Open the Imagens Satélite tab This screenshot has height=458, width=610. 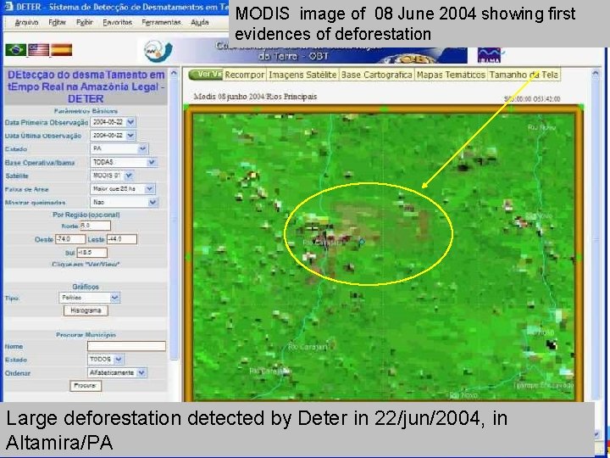pyautogui.click(x=302, y=75)
